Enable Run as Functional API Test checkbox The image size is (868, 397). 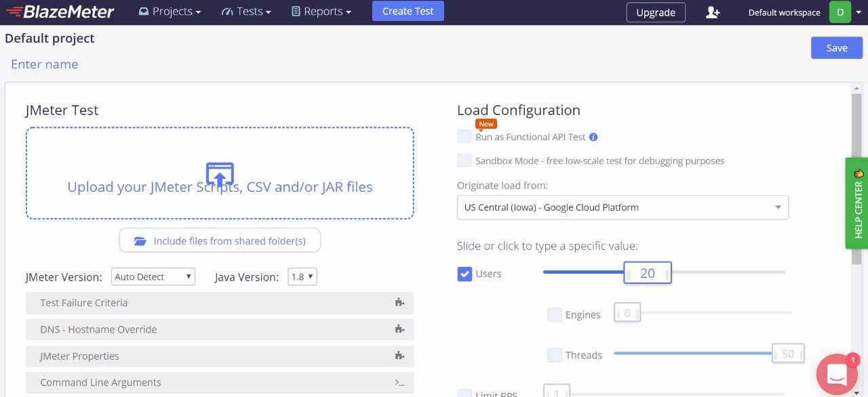(x=464, y=137)
